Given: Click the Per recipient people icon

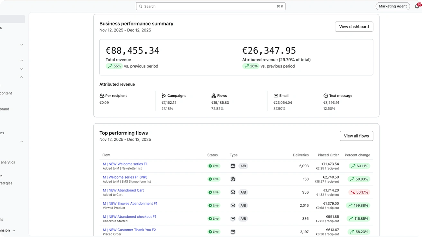Looking at the screenshot, I should (102, 96).
